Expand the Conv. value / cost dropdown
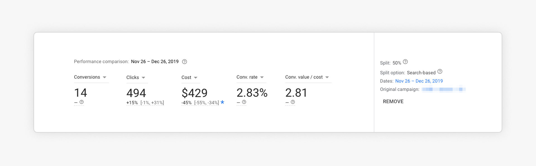 pyautogui.click(x=327, y=77)
